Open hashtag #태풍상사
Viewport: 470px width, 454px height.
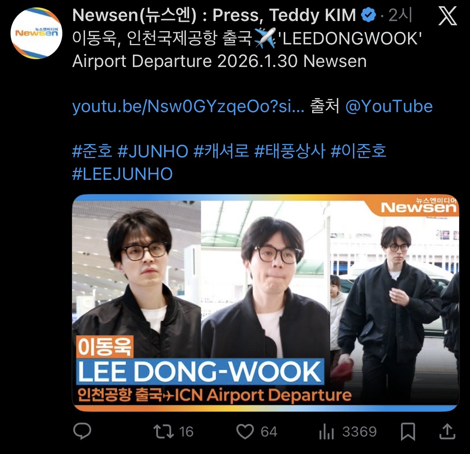click(x=290, y=151)
